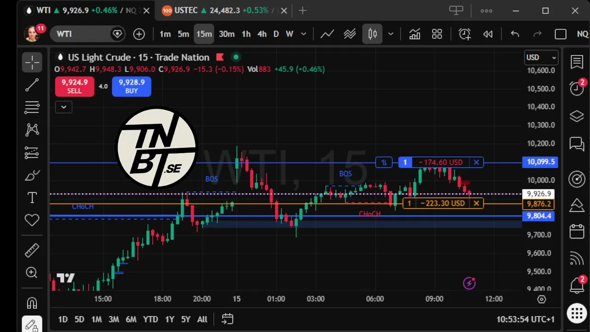The image size is (590, 332).
Task: Select the 30m timeframe
Action: (226, 34)
